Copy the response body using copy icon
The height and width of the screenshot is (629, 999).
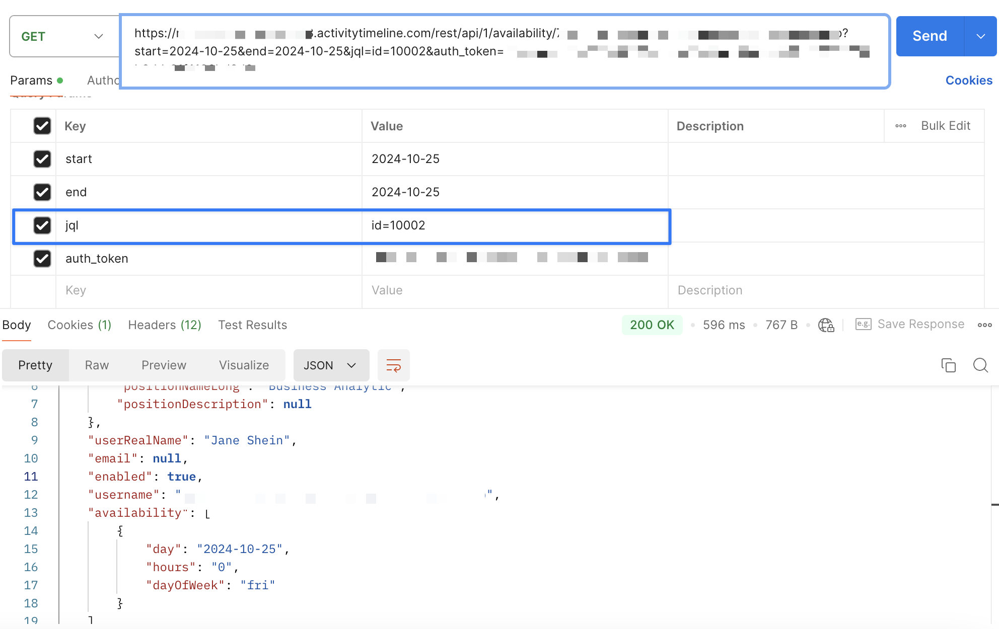pyautogui.click(x=948, y=365)
